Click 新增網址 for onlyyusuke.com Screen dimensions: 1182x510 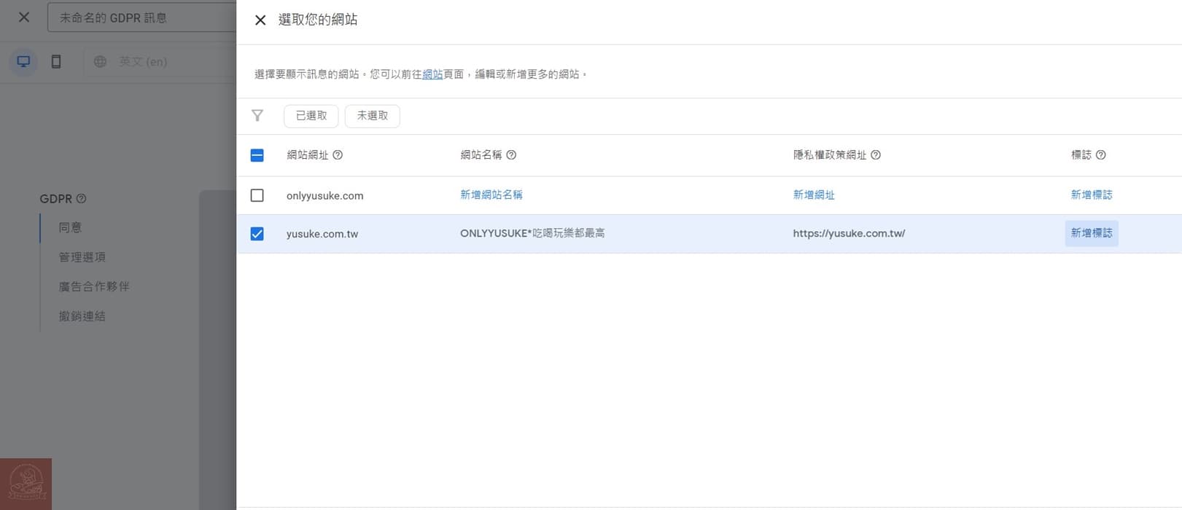pyautogui.click(x=814, y=195)
